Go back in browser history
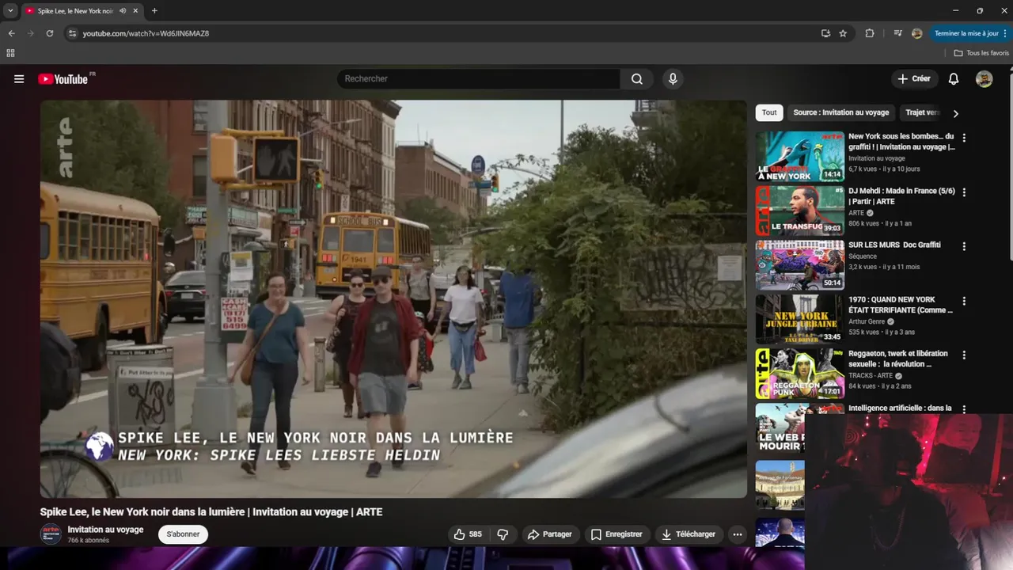 (11, 33)
